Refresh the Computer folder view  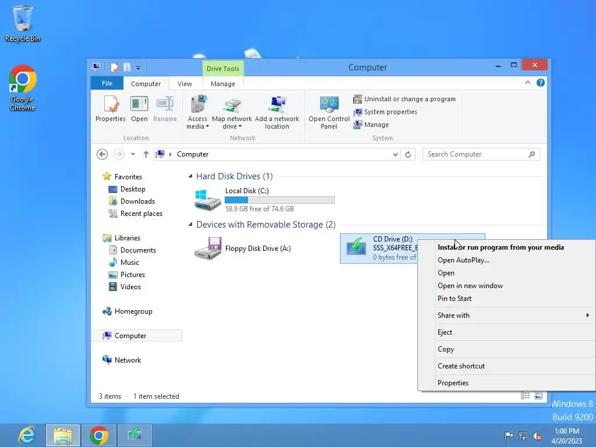[x=408, y=154]
